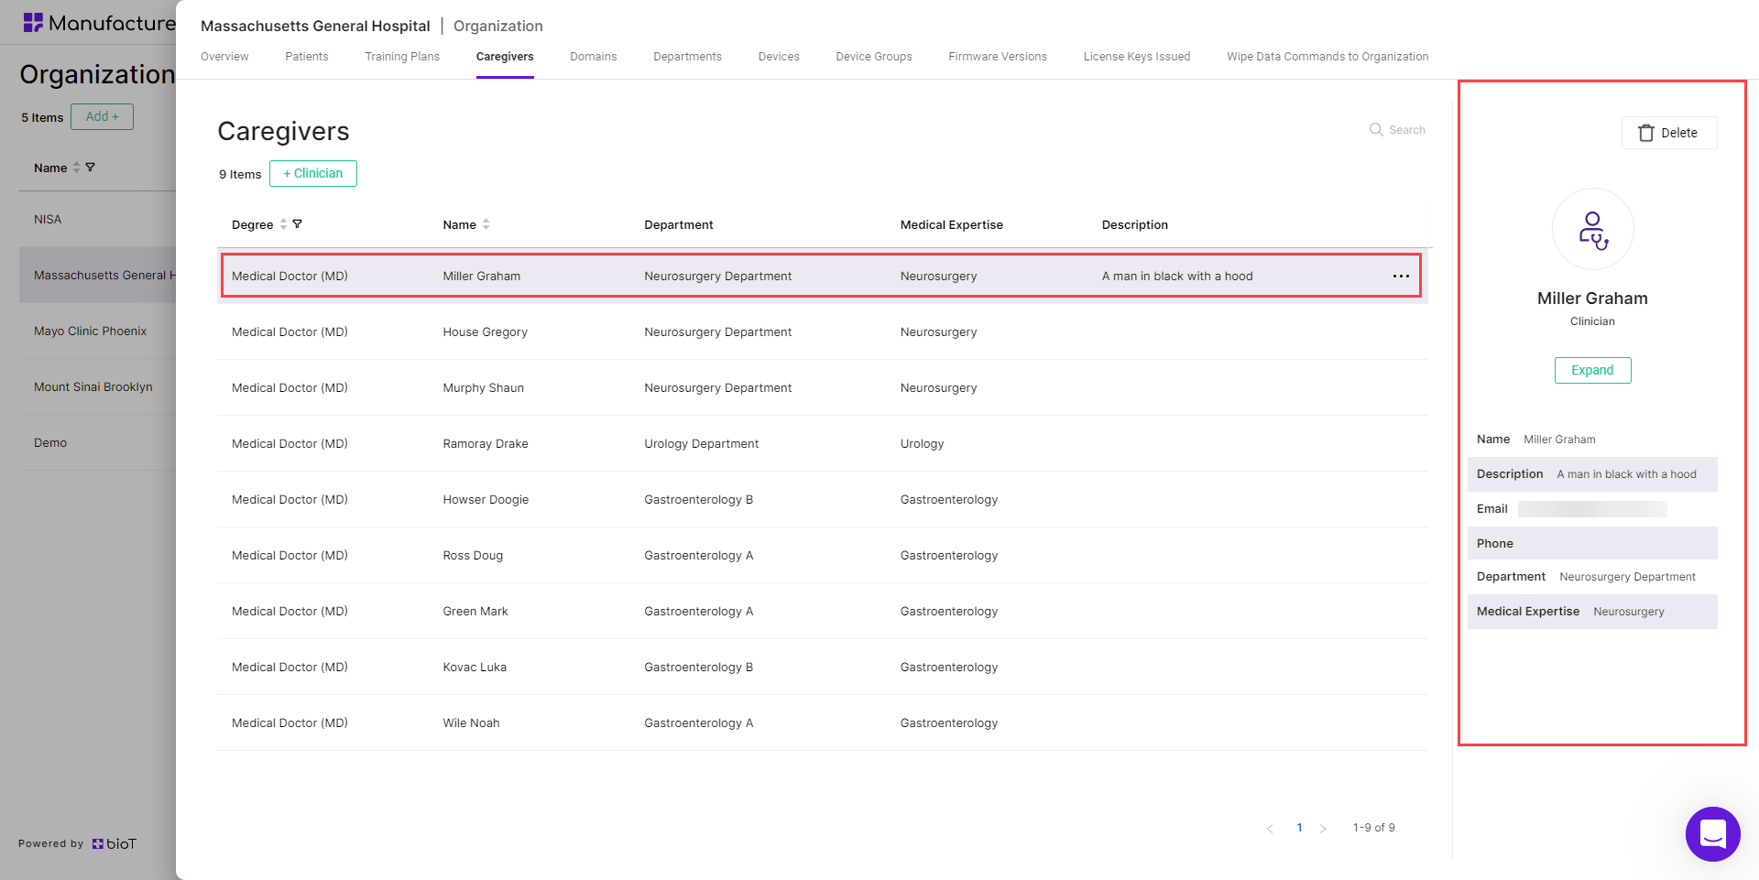Click the Massachusetts General Hospital title

pyautogui.click(x=315, y=27)
